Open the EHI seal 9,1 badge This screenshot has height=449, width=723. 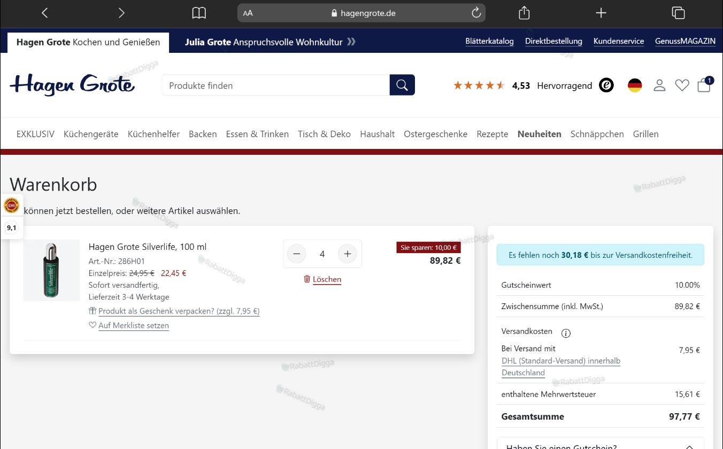point(11,216)
